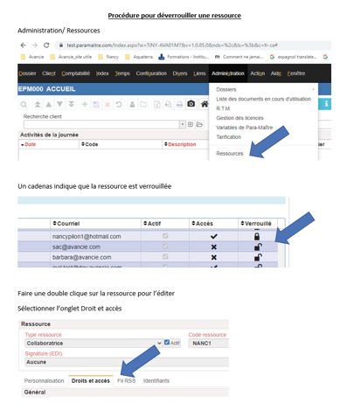Open the Recherche client dropdown arrow

pos(183,124)
